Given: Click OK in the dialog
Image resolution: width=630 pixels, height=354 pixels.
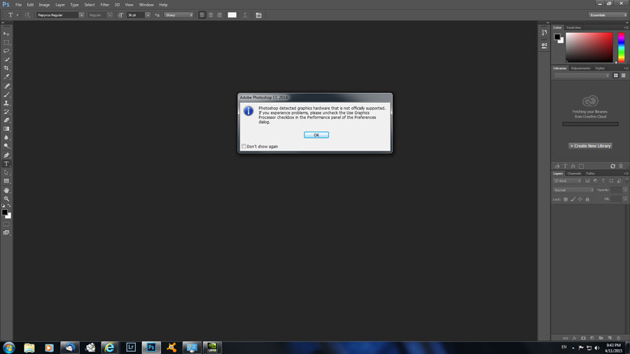Looking at the screenshot, I should (x=316, y=135).
